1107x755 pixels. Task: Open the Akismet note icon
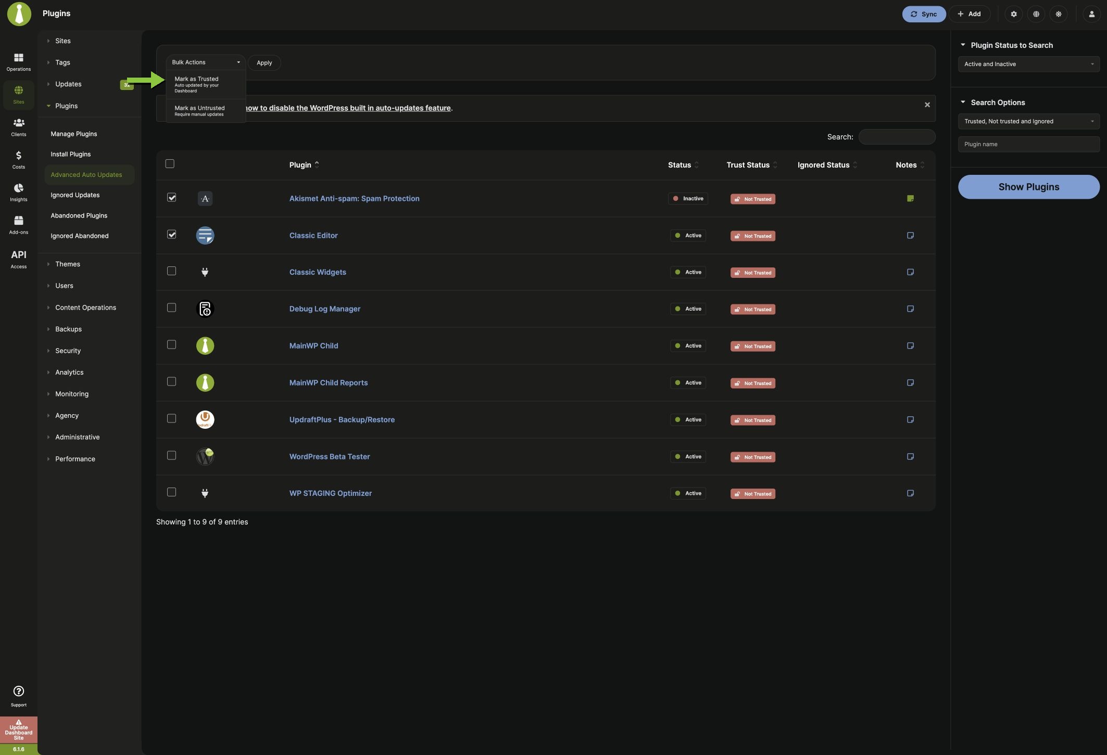(910, 198)
